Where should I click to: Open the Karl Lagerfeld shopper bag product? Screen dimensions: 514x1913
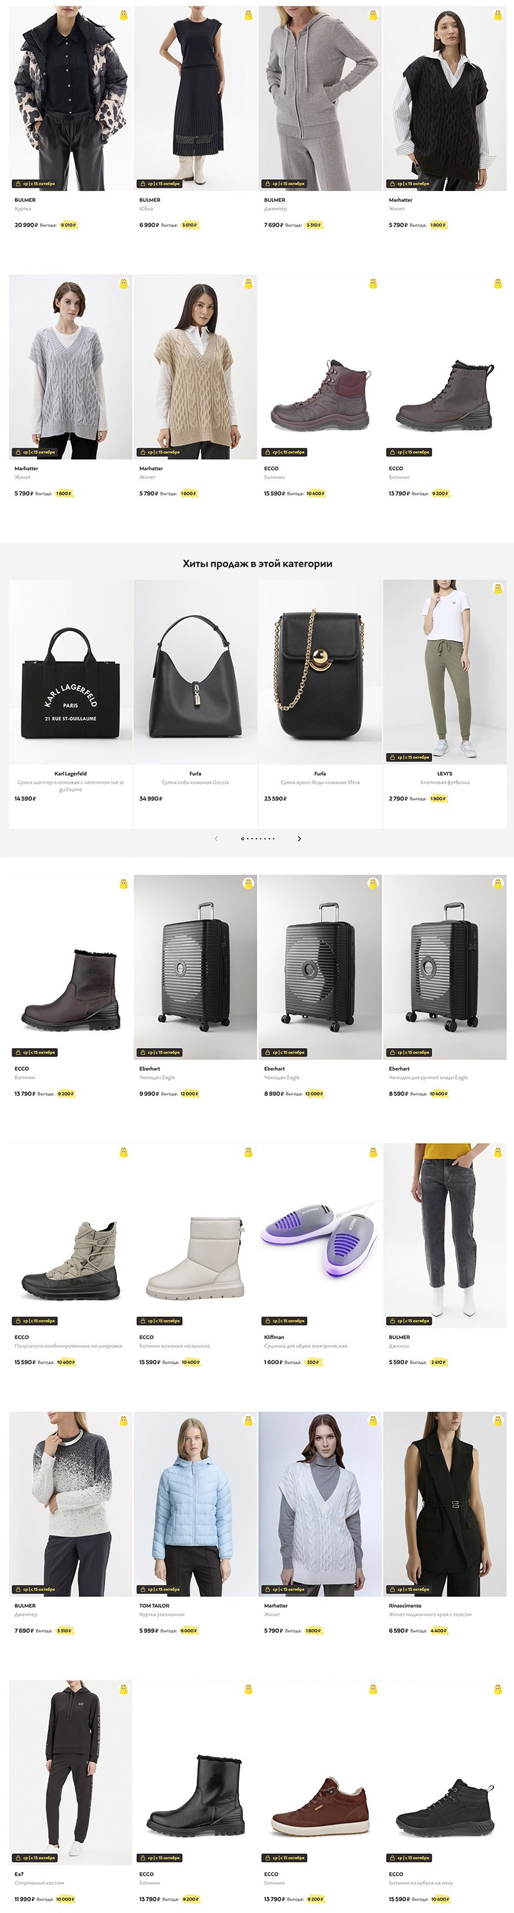tap(71, 672)
